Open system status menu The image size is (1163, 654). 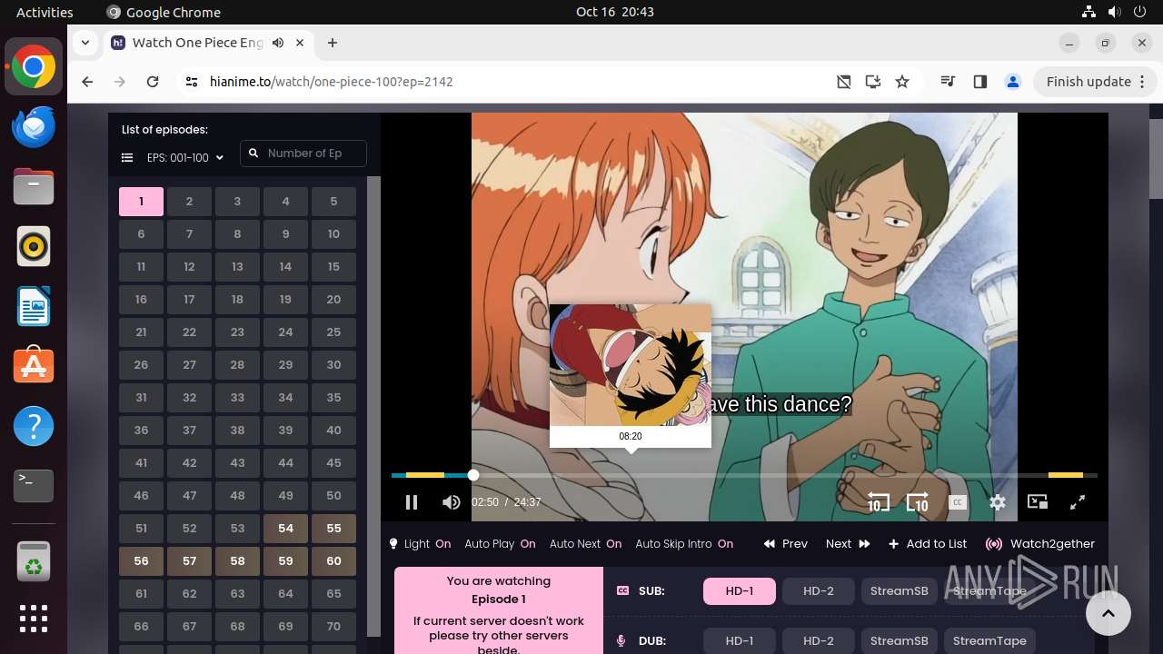(1115, 12)
